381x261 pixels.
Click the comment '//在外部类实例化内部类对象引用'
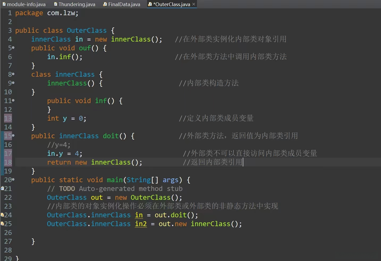click(x=231, y=39)
